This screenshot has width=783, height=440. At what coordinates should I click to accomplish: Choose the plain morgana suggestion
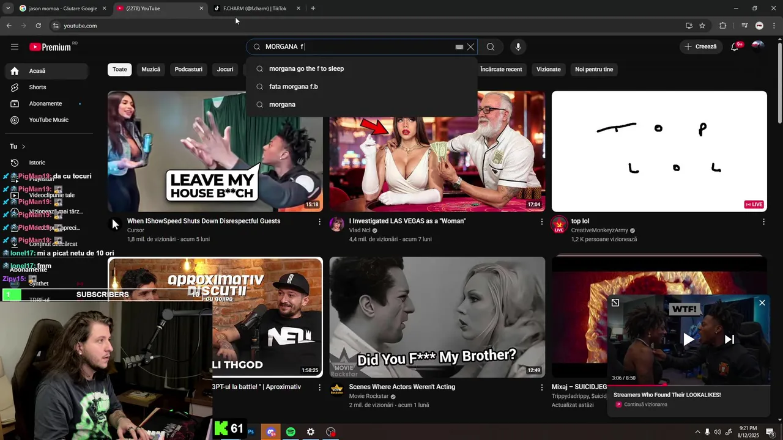point(362,105)
